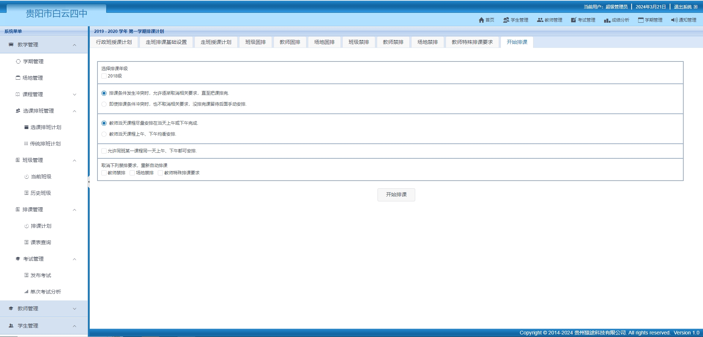Image resolution: width=703 pixels, height=337 pixels.
Task: Select the 开始排课 tab
Action: [x=517, y=42]
